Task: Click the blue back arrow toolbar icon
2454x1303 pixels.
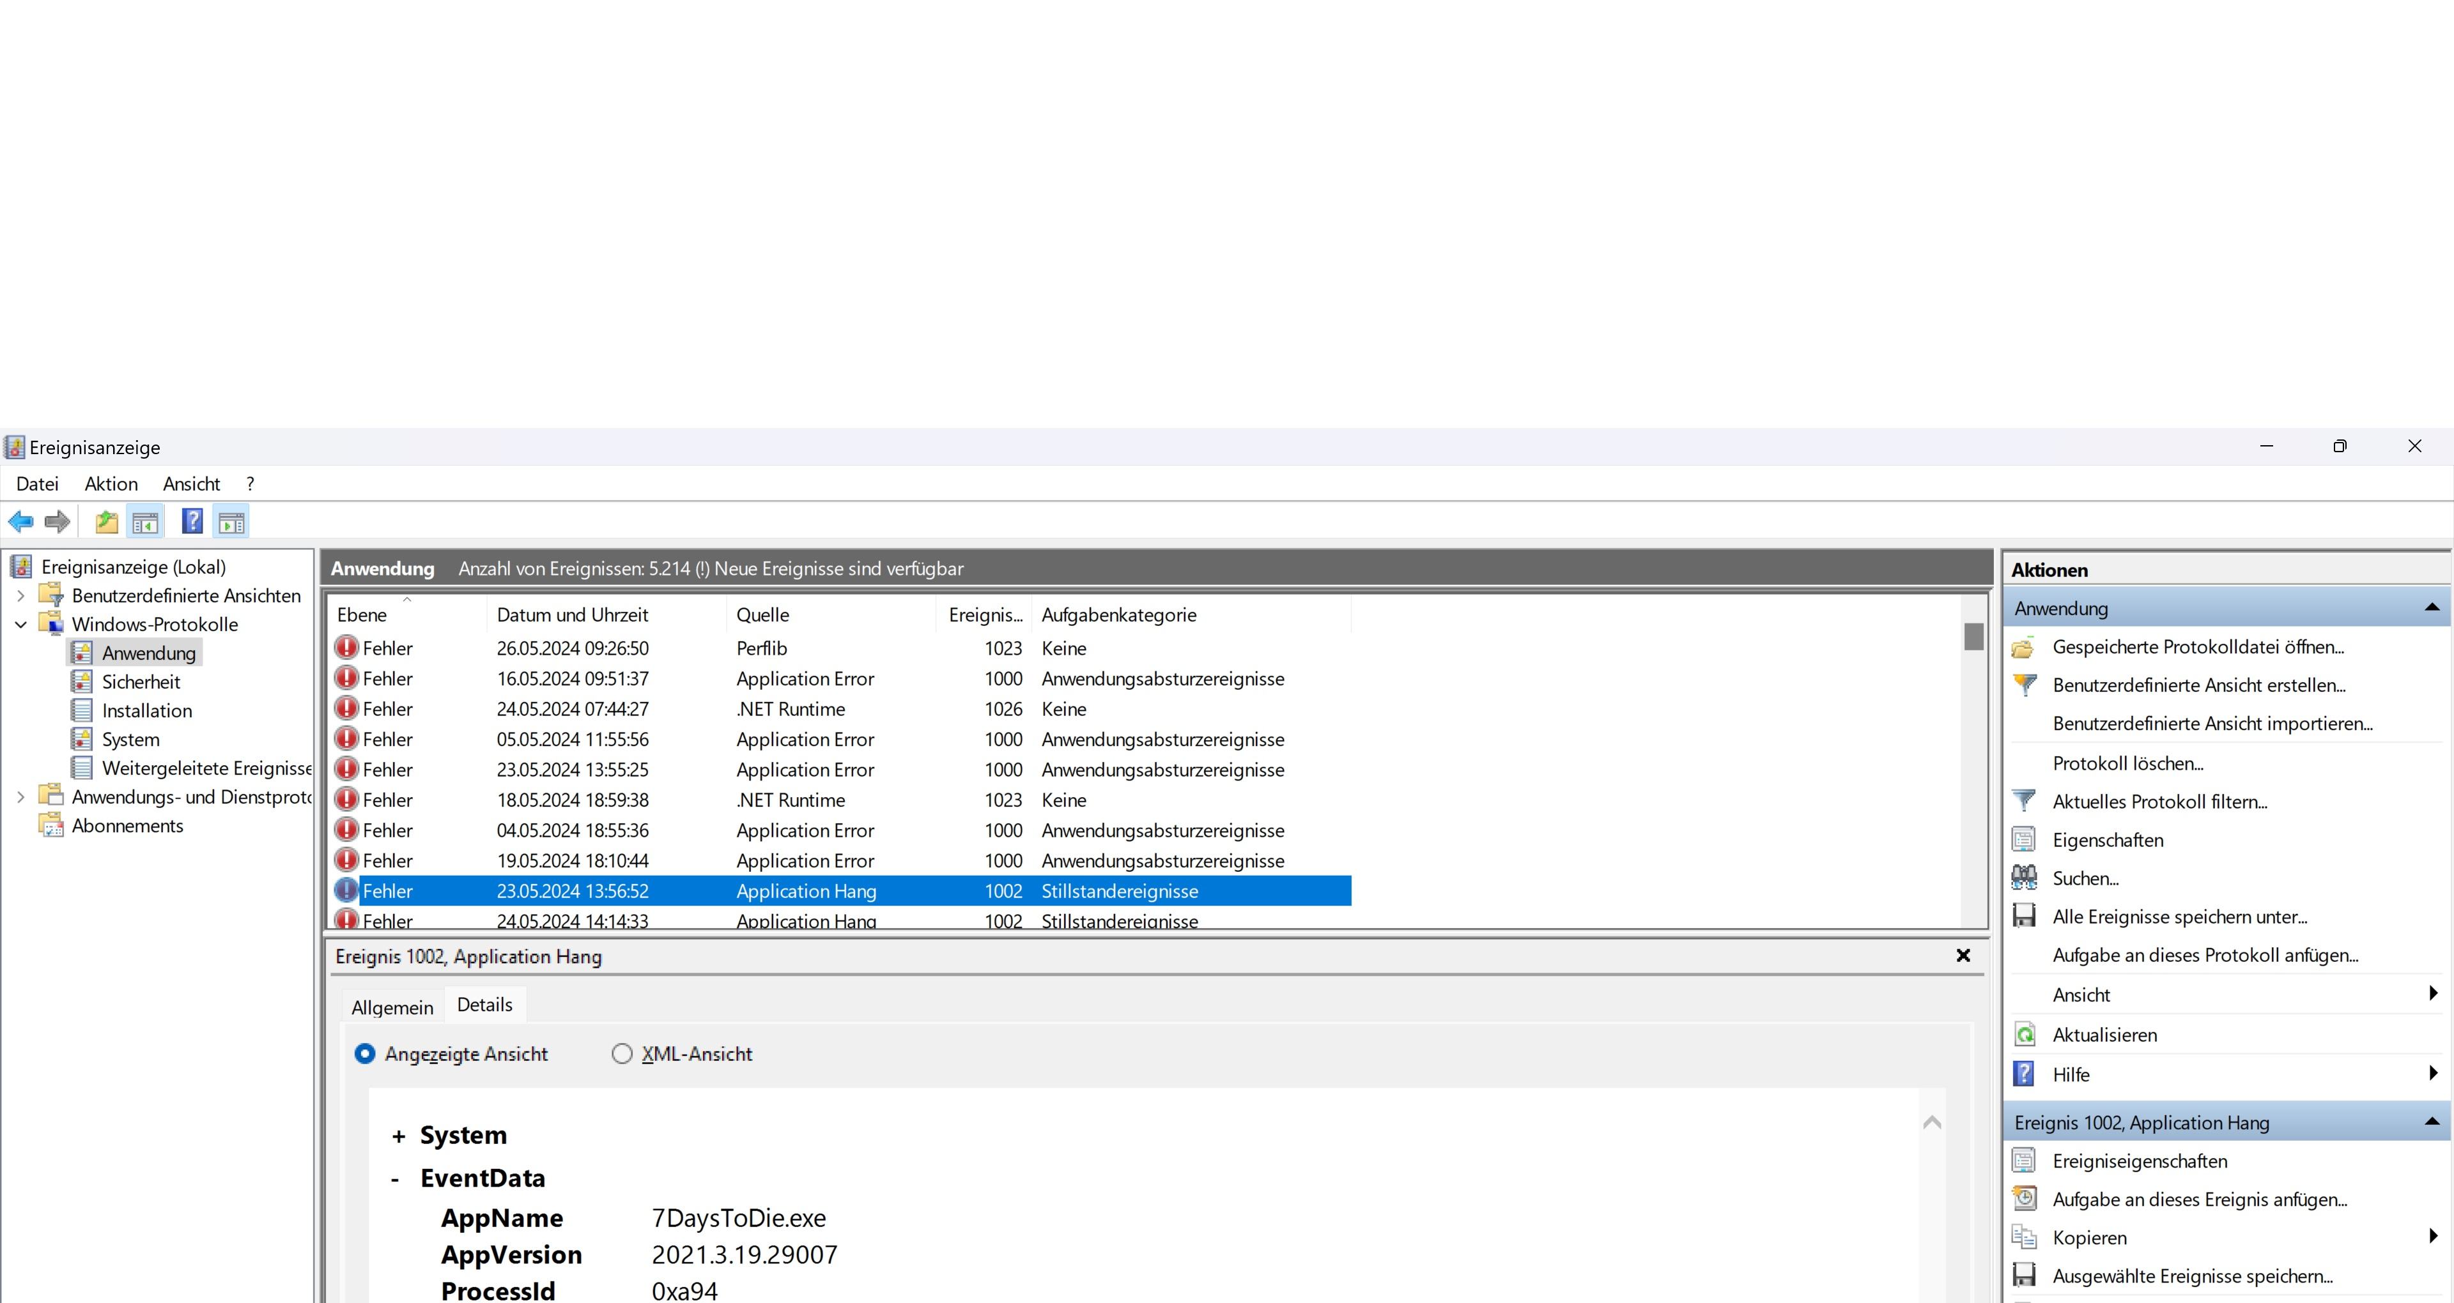Action: 21,521
